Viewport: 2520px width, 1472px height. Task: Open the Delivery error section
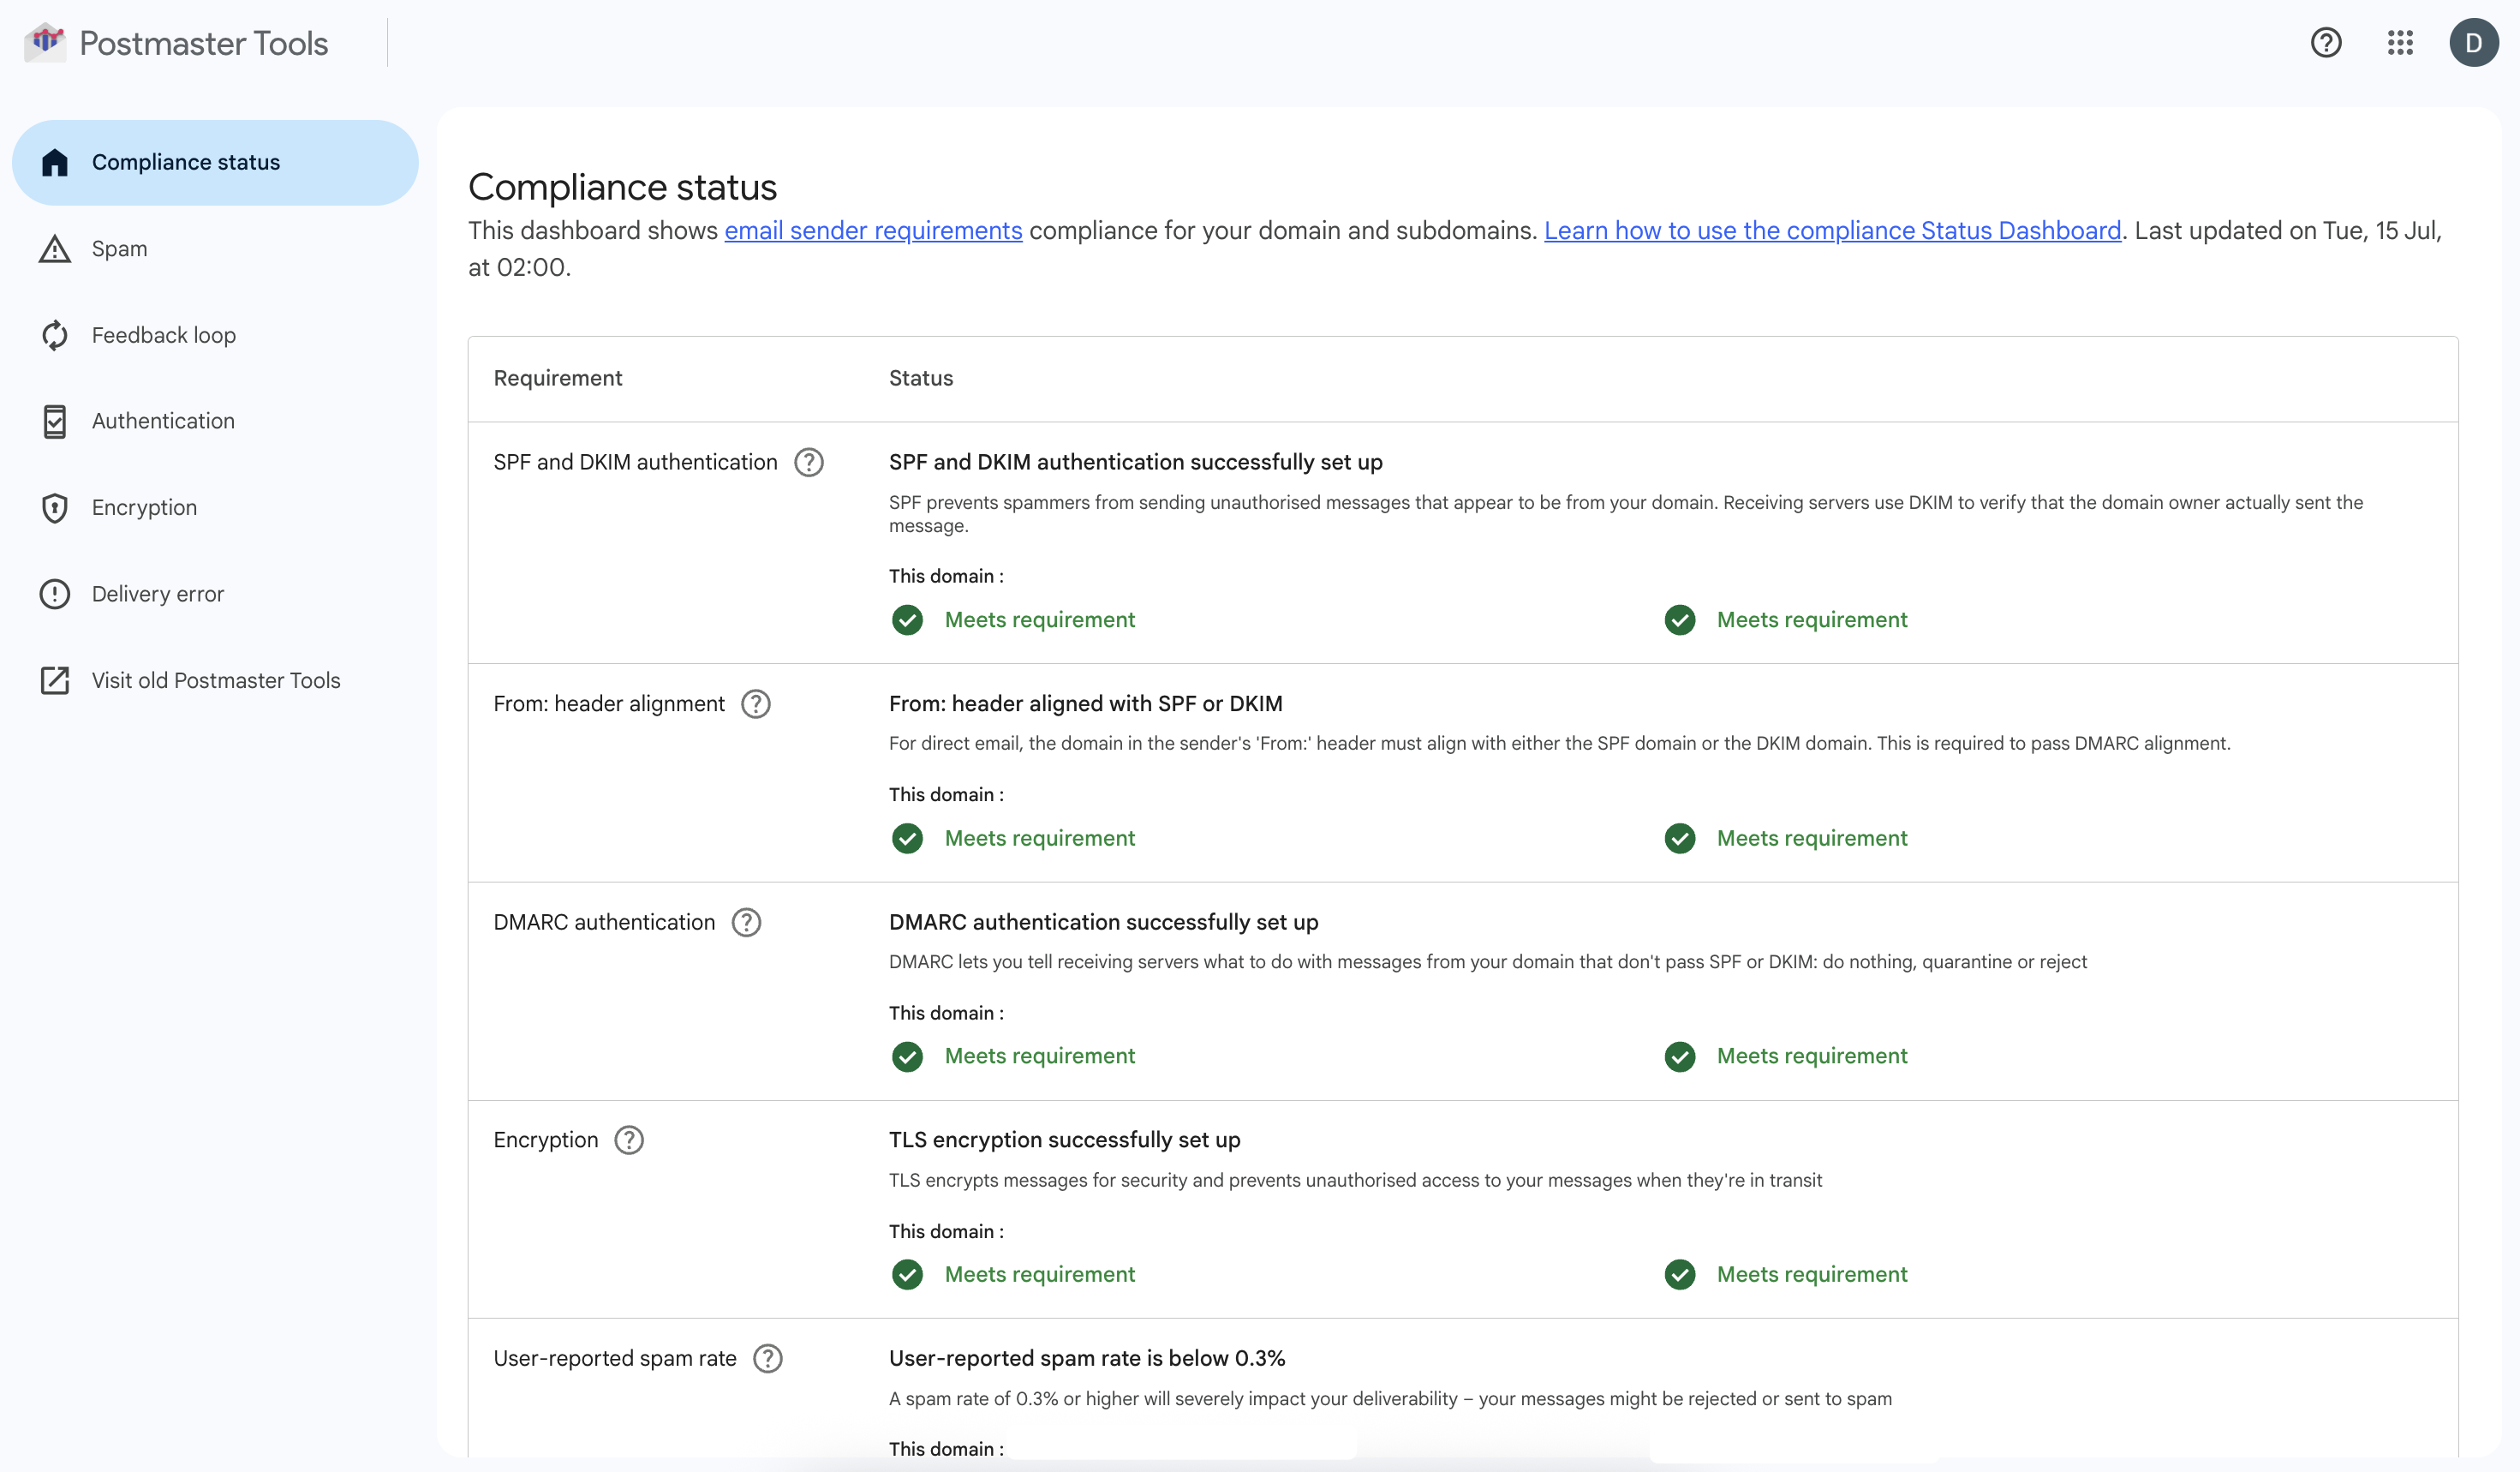pyautogui.click(x=157, y=593)
